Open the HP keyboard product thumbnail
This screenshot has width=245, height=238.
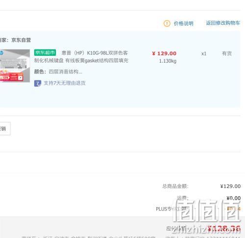[15, 66]
